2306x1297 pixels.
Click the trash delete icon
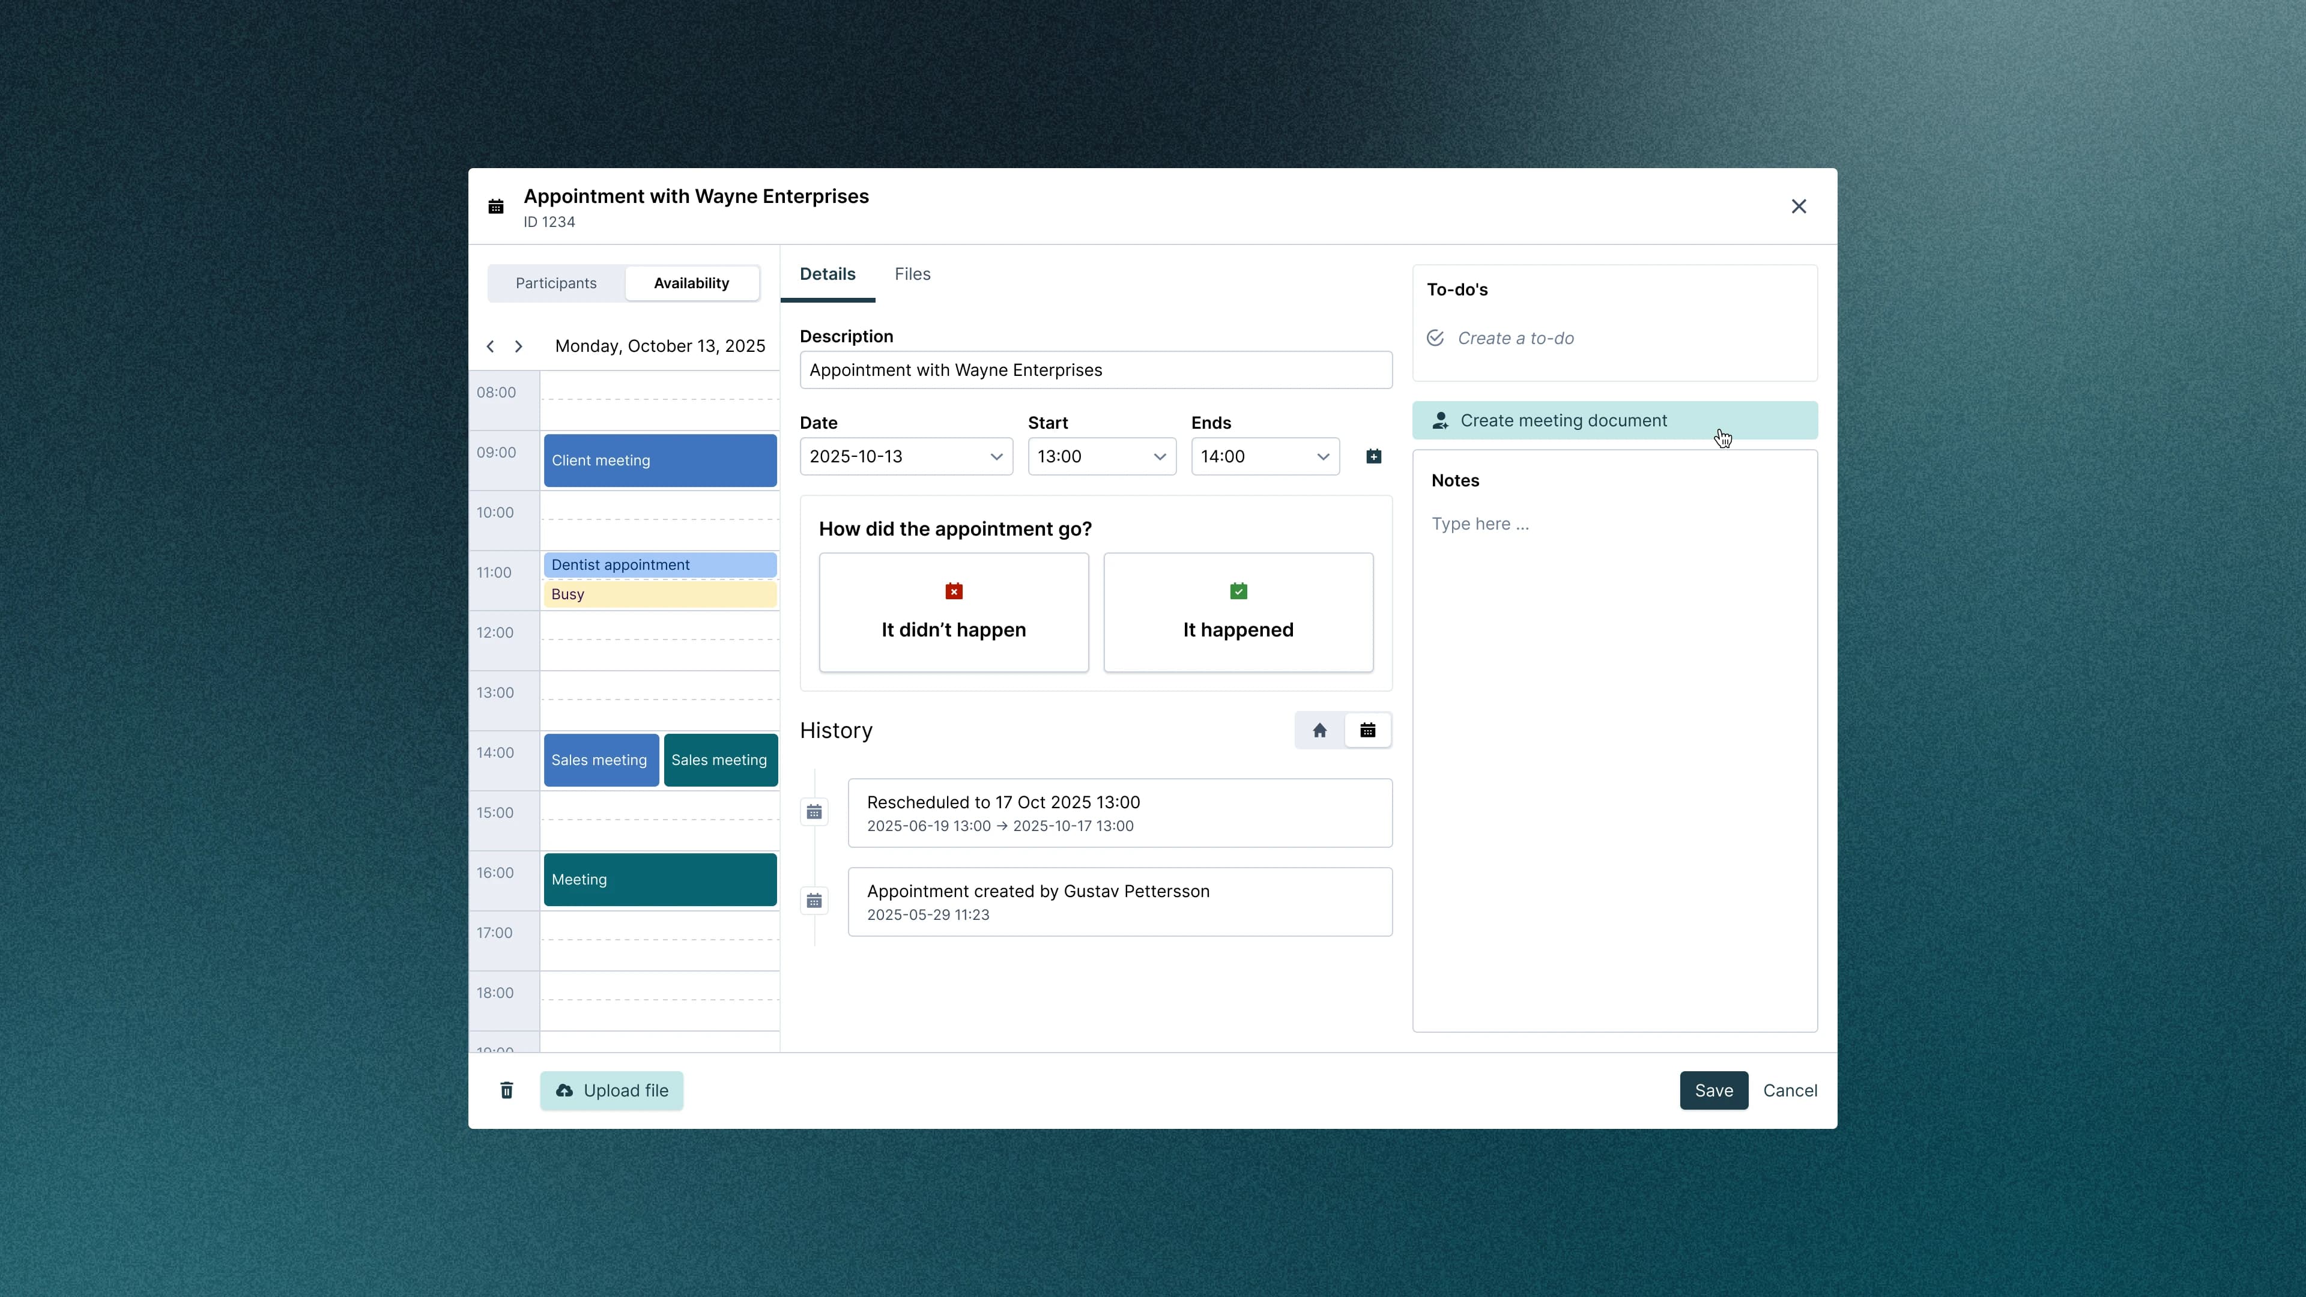(x=507, y=1090)
